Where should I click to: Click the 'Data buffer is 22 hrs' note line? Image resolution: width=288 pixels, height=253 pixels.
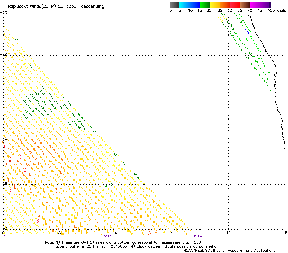137,246
